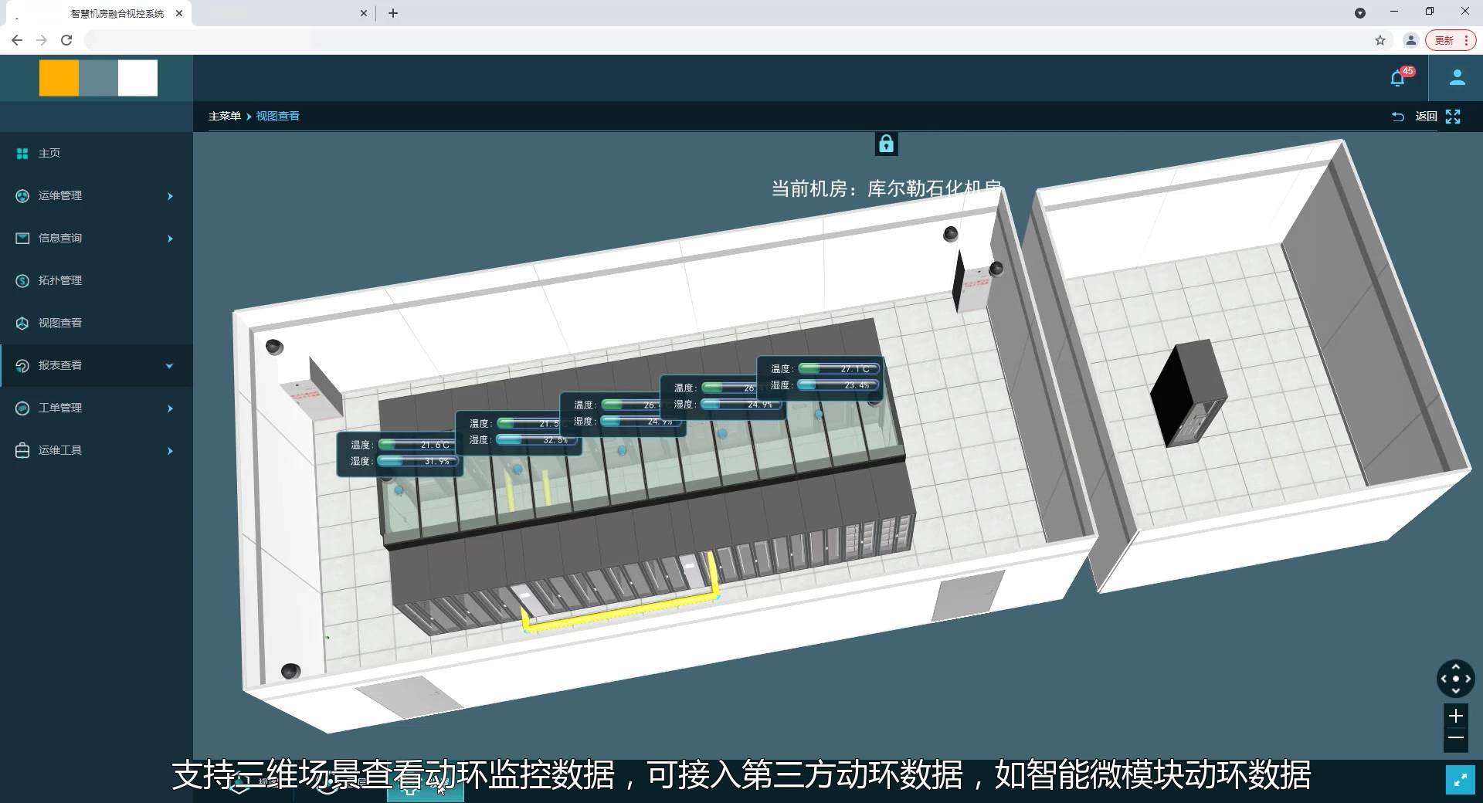The image size is (1483, 803).
Task: Click the 视图查看 cube icon
Action: (x=22, y=324)
